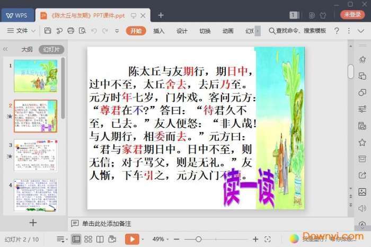The width and height of the screenshot is (371, 247).
Task: Select the 开始 ribbon tab
Action: pos(136,31)
